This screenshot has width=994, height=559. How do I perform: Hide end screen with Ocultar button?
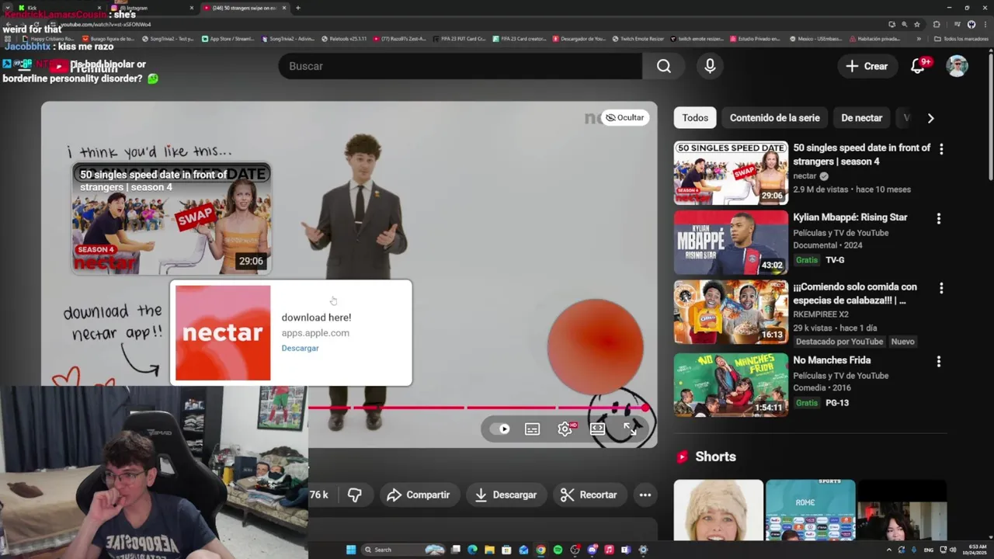625,117
